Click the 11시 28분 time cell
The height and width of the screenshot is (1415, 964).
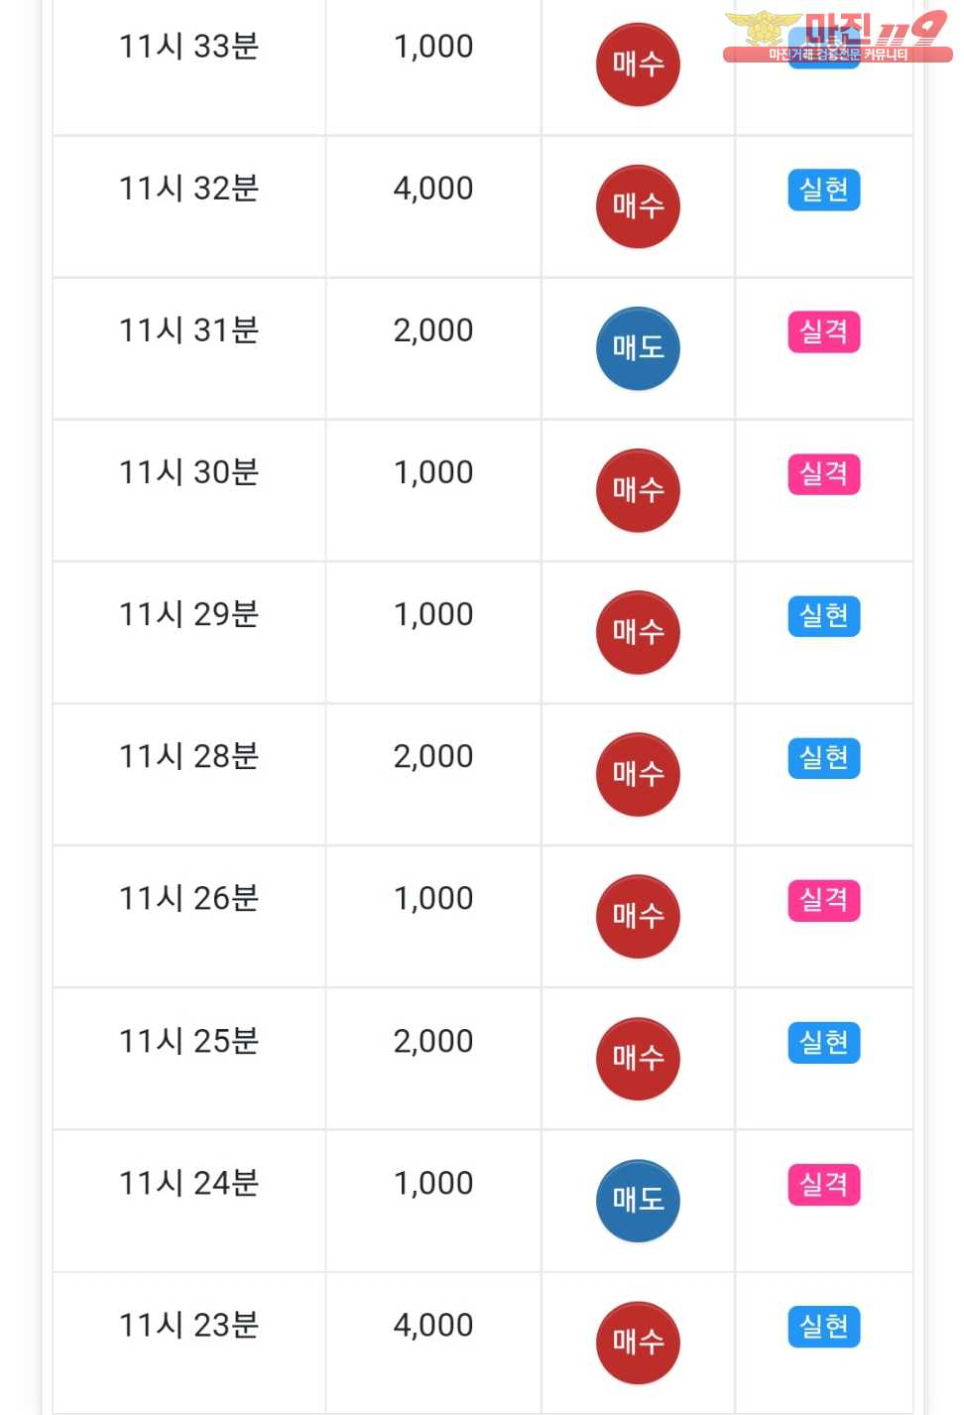(x=188, y=774)
